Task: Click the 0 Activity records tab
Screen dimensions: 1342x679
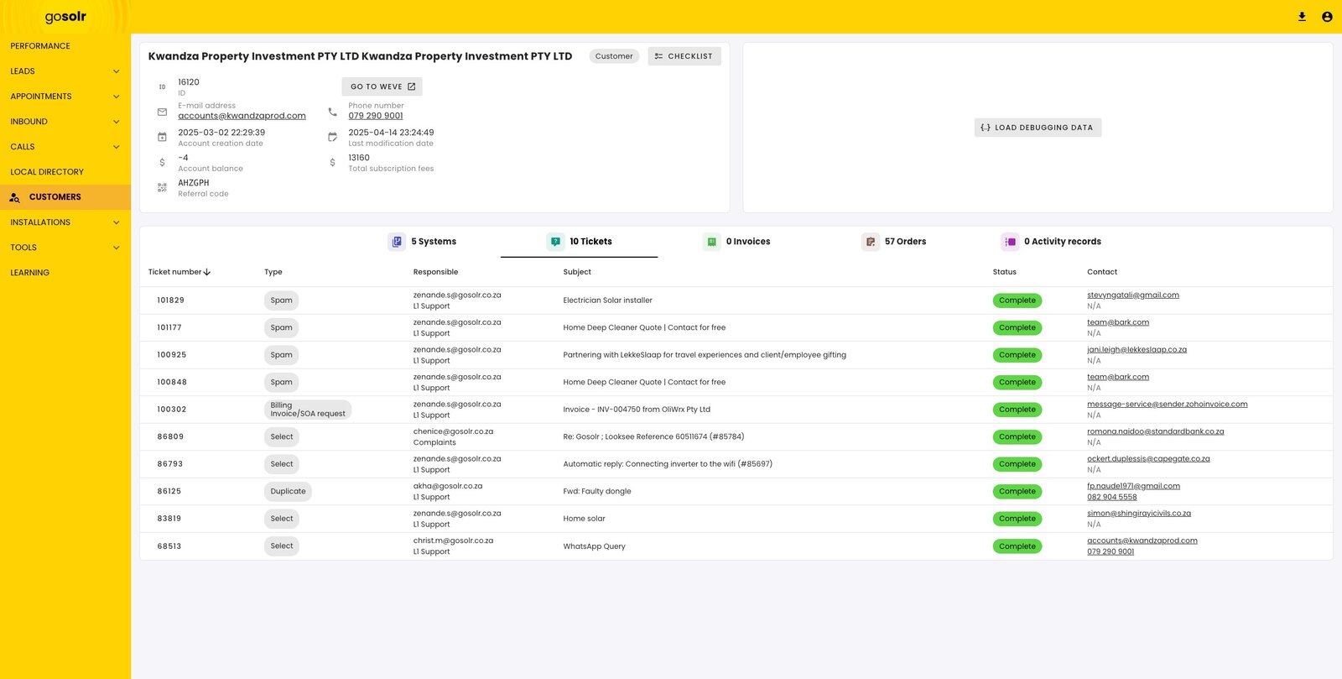Action: (x=1051, y=242)
